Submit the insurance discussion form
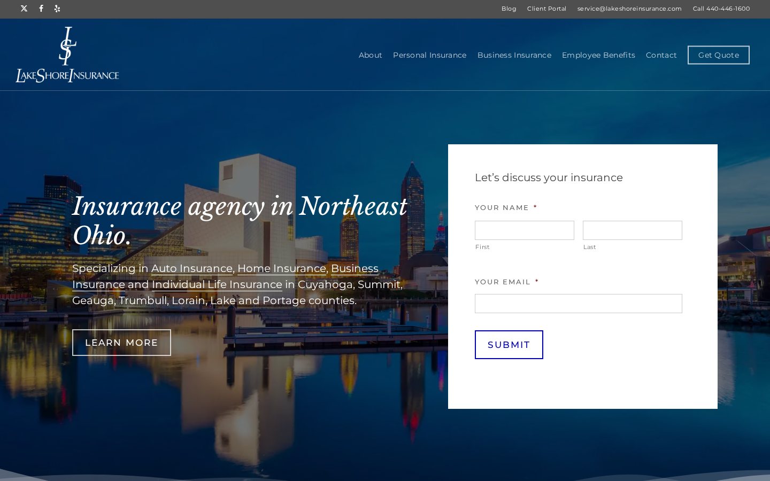770x481 pixels. coord(509,345)
